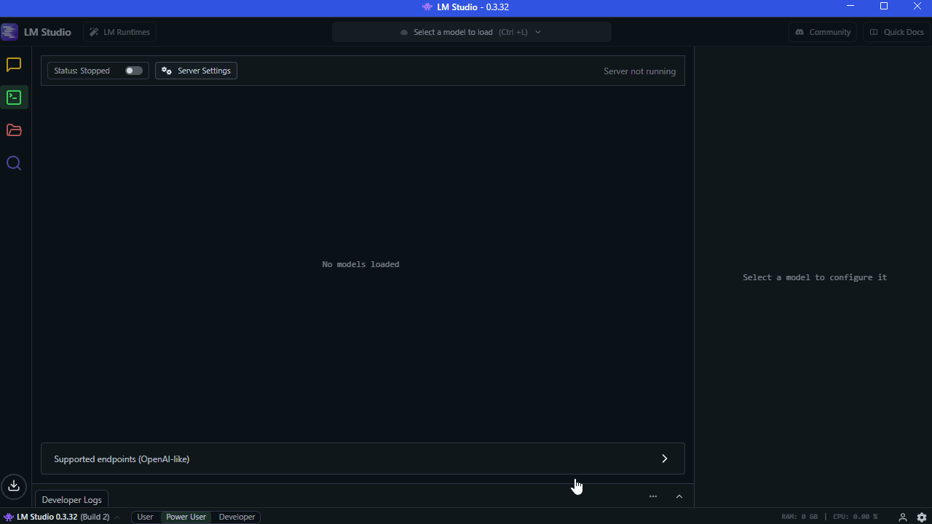
Task: Open the Community Discord link
Action: (x=823, y=32)
